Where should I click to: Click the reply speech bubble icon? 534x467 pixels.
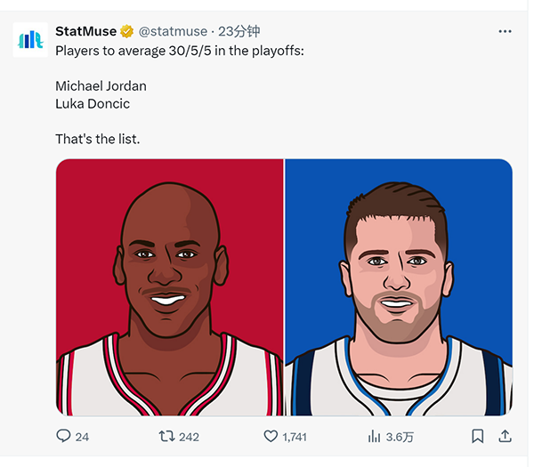click(63, 436)
